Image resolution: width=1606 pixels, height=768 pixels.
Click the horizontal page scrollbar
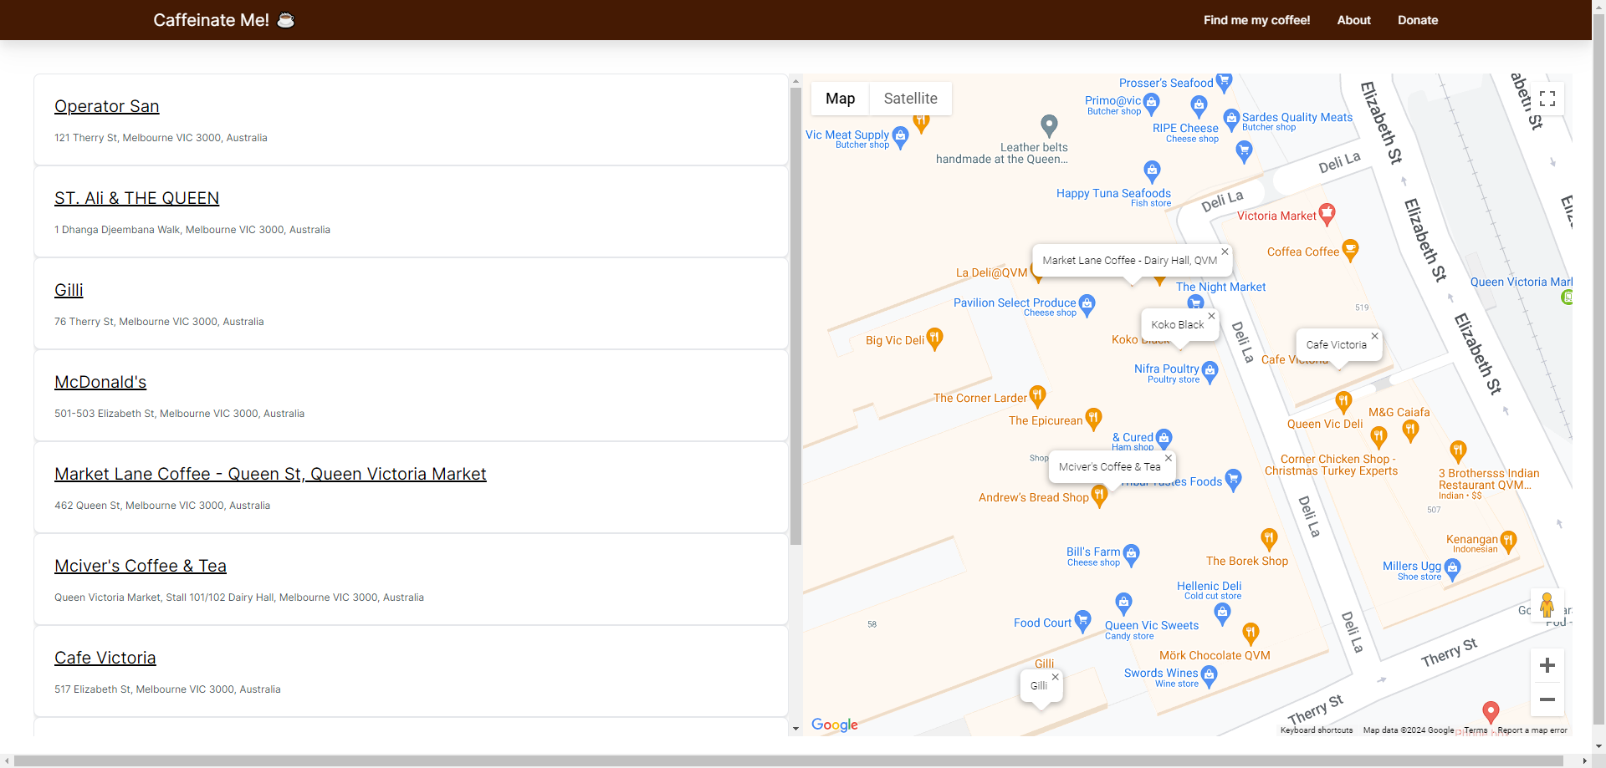pos(789,760)
